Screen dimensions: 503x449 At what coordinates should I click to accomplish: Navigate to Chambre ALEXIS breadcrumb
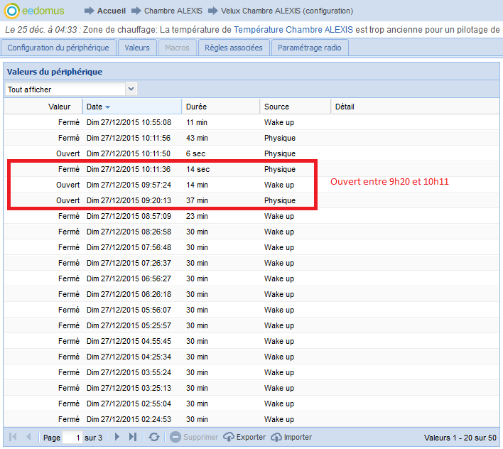click(173, 11)
